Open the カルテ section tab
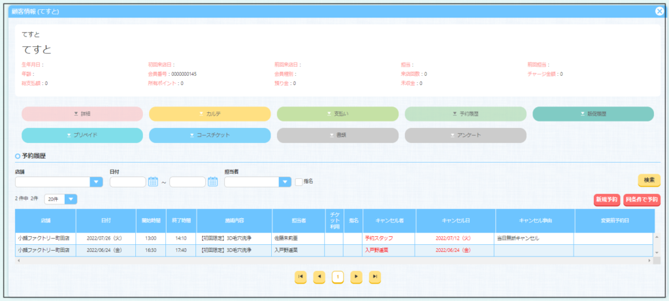The image size is (669, 301). coord(210,114)
